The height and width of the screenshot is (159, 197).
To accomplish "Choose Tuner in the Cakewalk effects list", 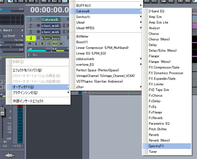I will coord(167,152).
